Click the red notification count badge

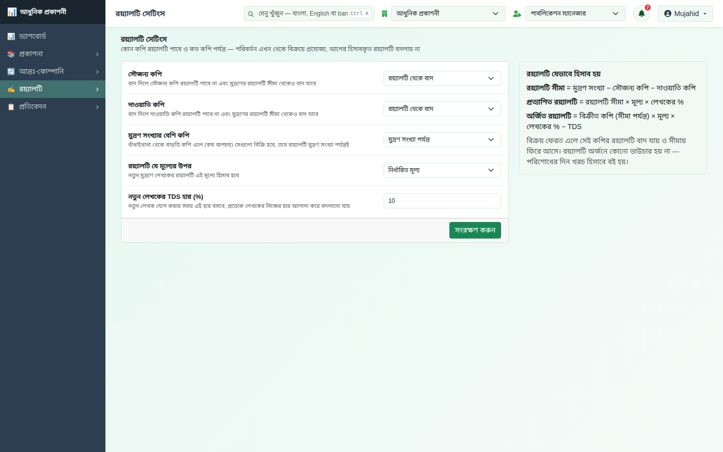(x=648, y=8)
